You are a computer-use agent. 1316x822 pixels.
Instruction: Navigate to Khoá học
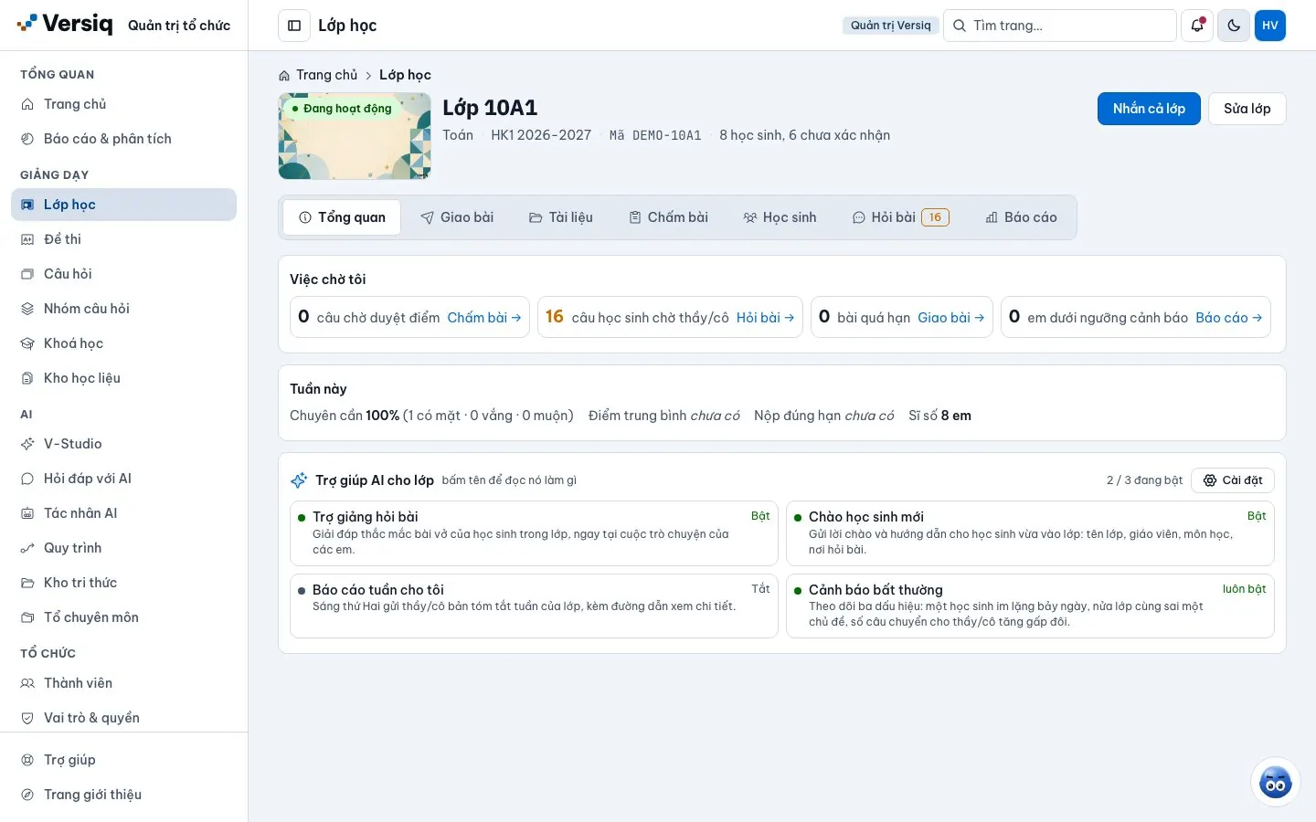click(123, 343)
